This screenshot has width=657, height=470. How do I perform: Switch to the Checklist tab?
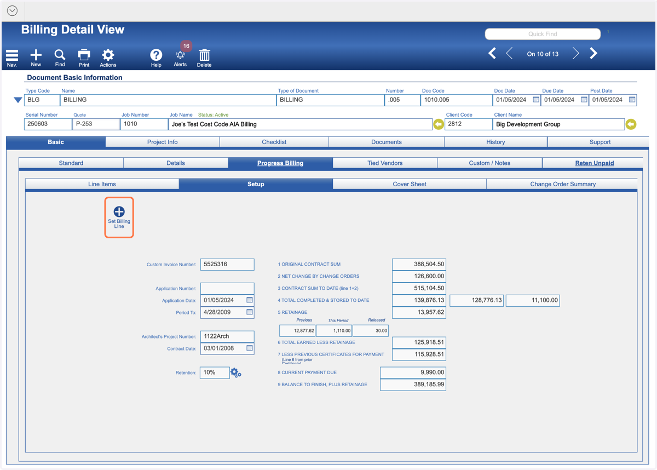coord(274,142)
